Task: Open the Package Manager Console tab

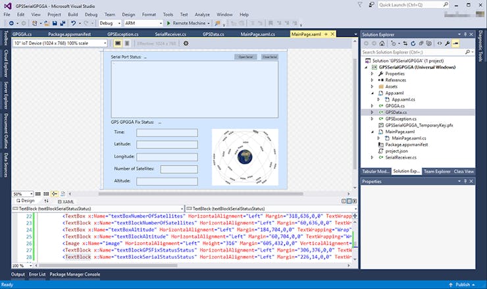Action: (x=75, y=275)
